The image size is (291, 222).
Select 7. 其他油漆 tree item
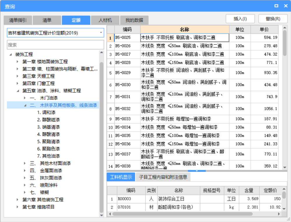[48, 156]
